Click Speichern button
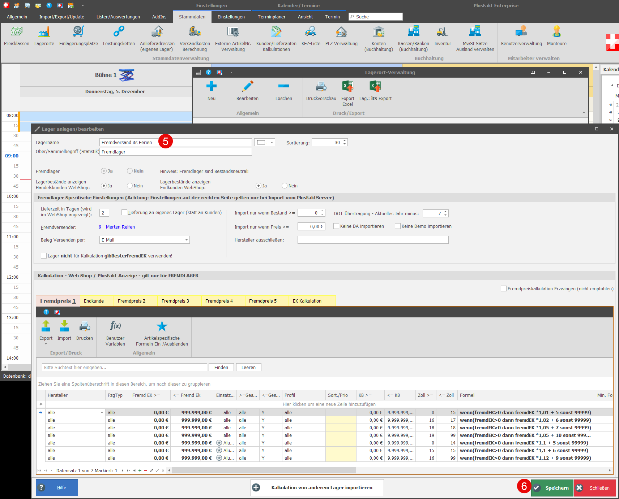 [552, 488]
